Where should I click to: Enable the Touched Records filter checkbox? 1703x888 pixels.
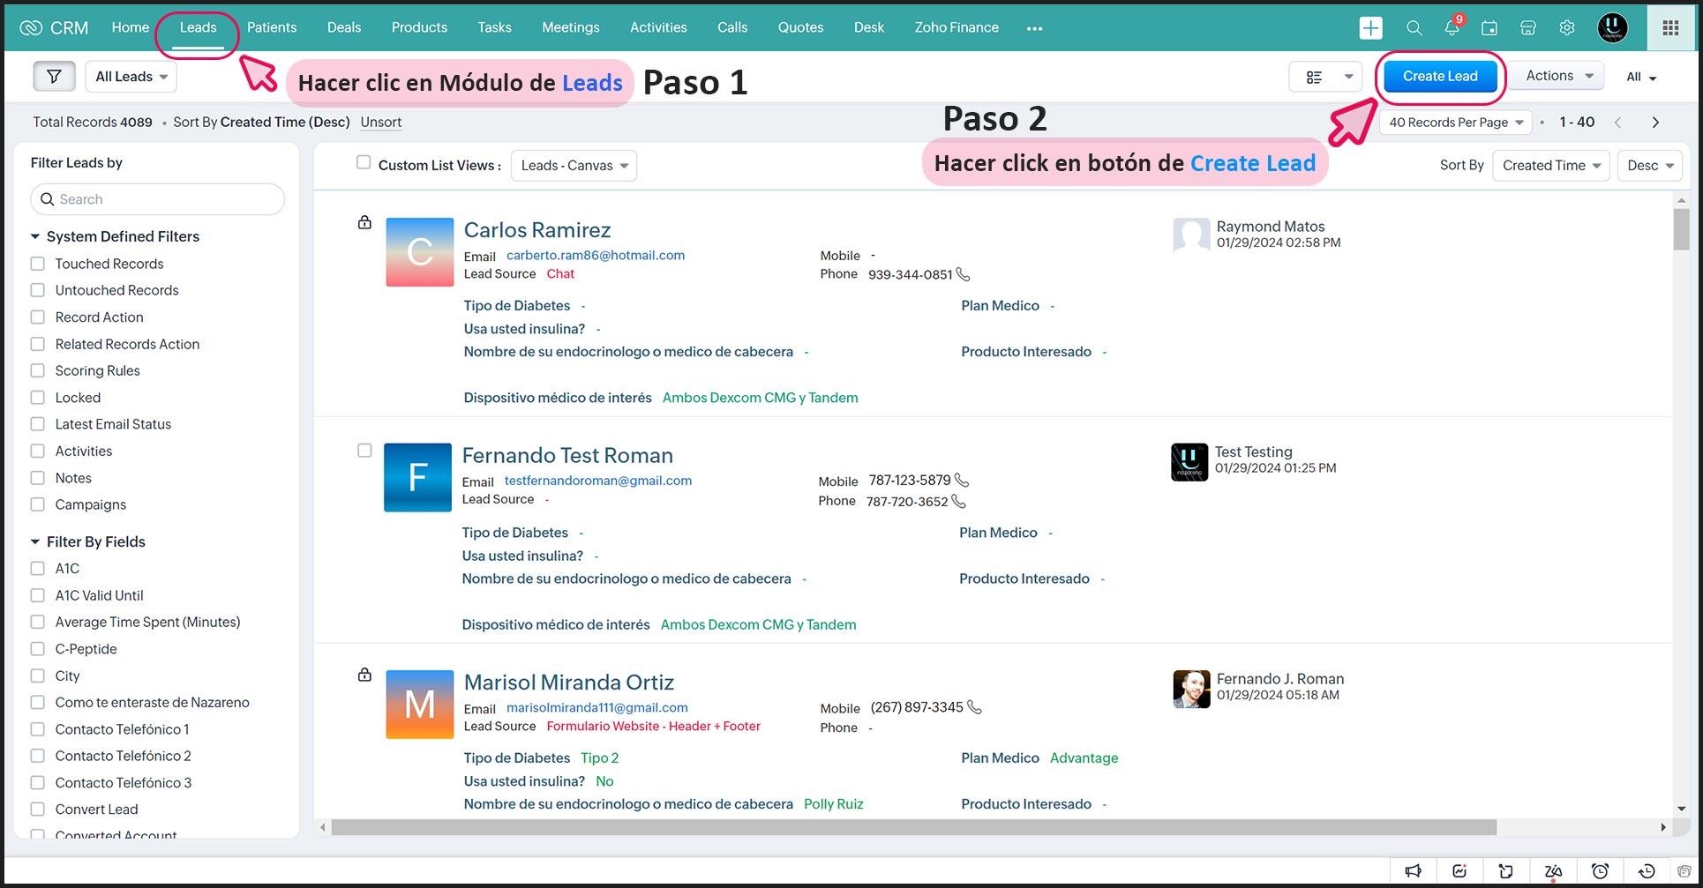[38, 264]
